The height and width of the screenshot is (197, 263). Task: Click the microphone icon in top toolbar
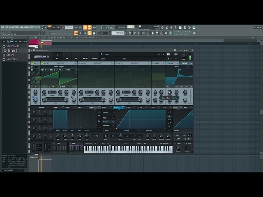tap(171, 27)
